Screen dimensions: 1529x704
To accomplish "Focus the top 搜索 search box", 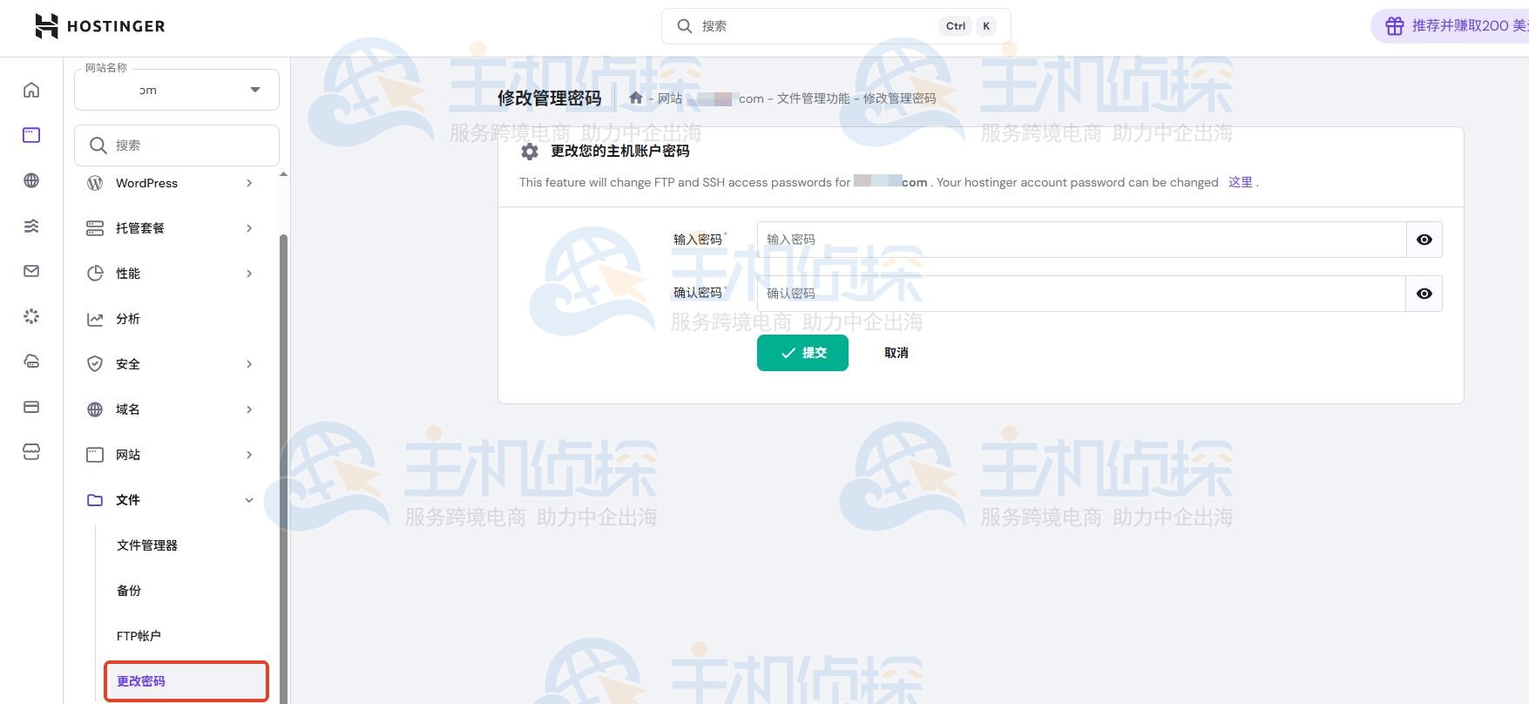I will [836, 26].
